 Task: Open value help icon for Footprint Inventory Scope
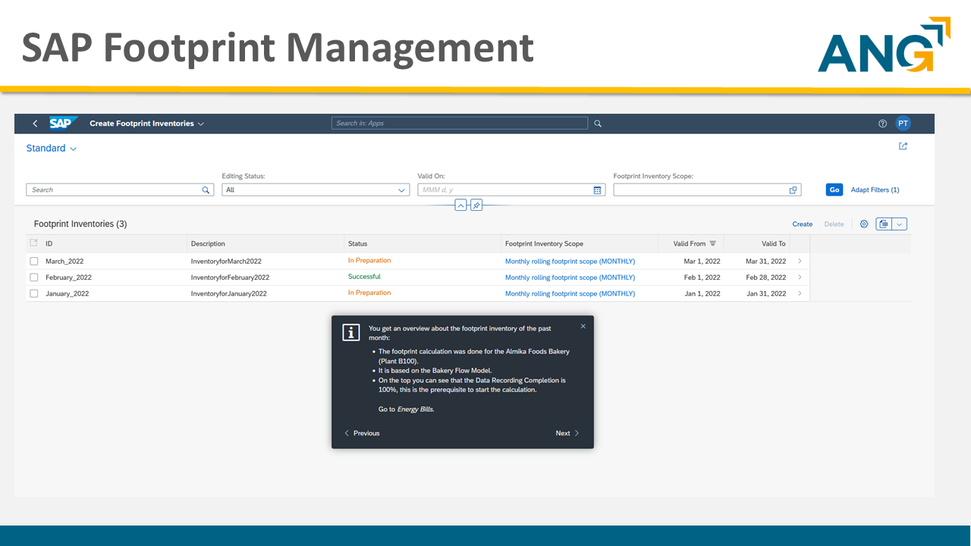pos(793,190)
